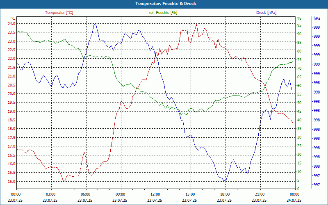Click the "23,5" temperature axis value

click(x=11, y=32)
